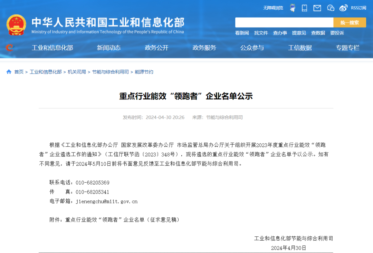Click the fax number 010-68205341

tap(92, 192)
